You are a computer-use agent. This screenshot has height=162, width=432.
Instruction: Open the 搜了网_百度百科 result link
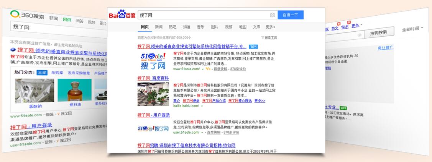[153, 78]
